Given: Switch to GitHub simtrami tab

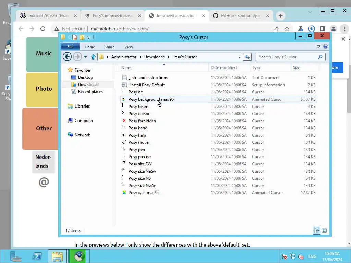Looking at the screenshot, I should click(x=240, y=16).
